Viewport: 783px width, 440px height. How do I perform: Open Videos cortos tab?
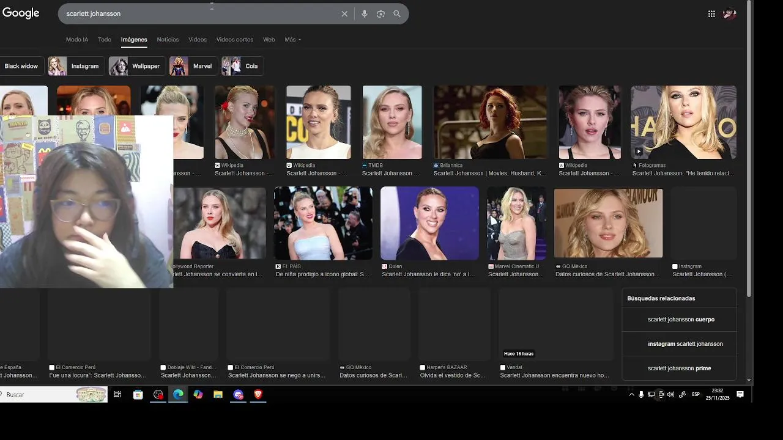(235, 40)
